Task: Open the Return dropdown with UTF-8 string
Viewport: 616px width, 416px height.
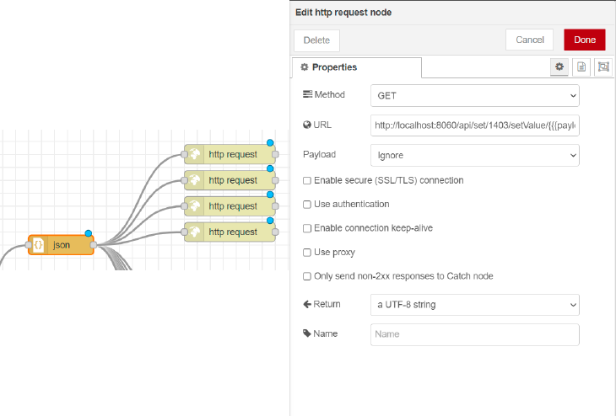Action: click(474, 305)
